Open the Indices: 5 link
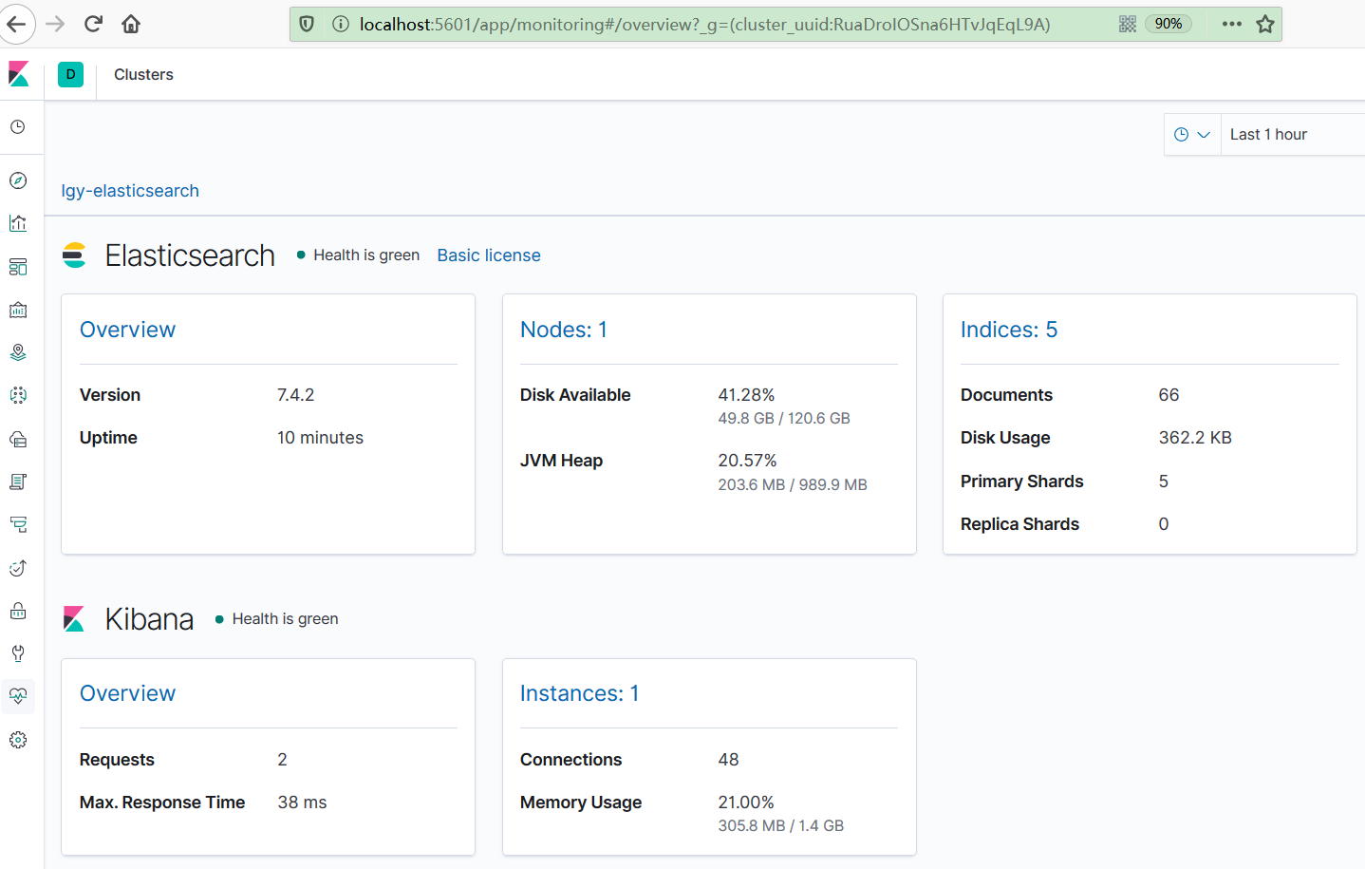Viewport: 1365px width, 869px height. (1009, 330)
